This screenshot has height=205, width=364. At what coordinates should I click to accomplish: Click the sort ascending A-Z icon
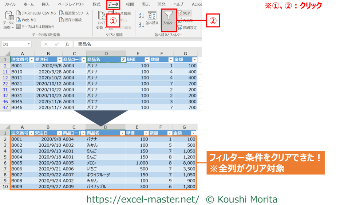(142, 15)
